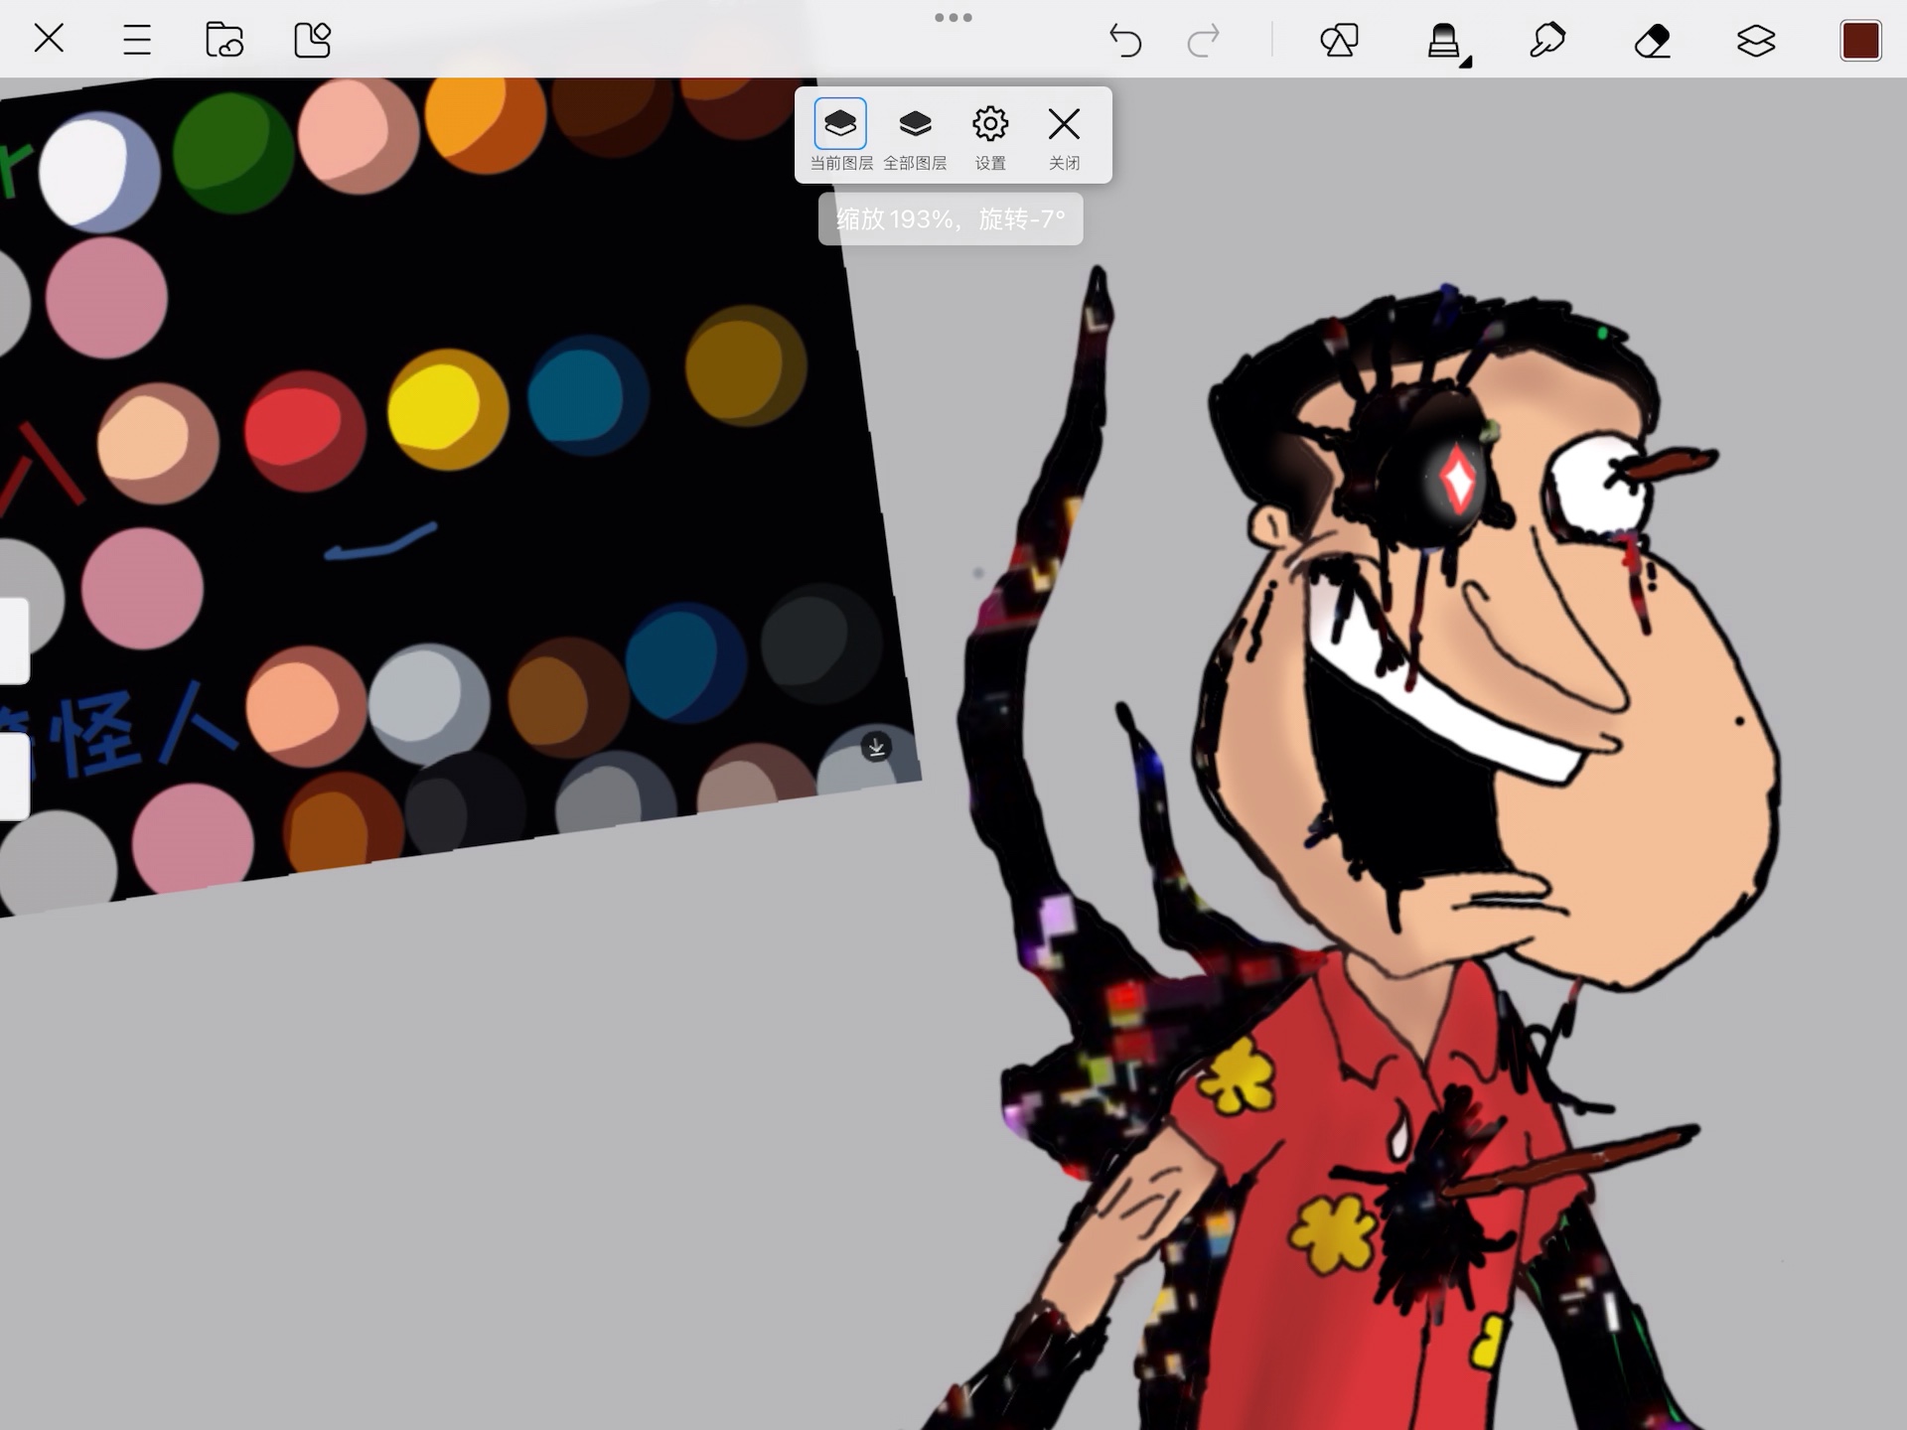Image resolution: width=1907 pixels, height=1430 pixels.
Task: Open the hamburger menu in top bar
Action: [137, 40]
